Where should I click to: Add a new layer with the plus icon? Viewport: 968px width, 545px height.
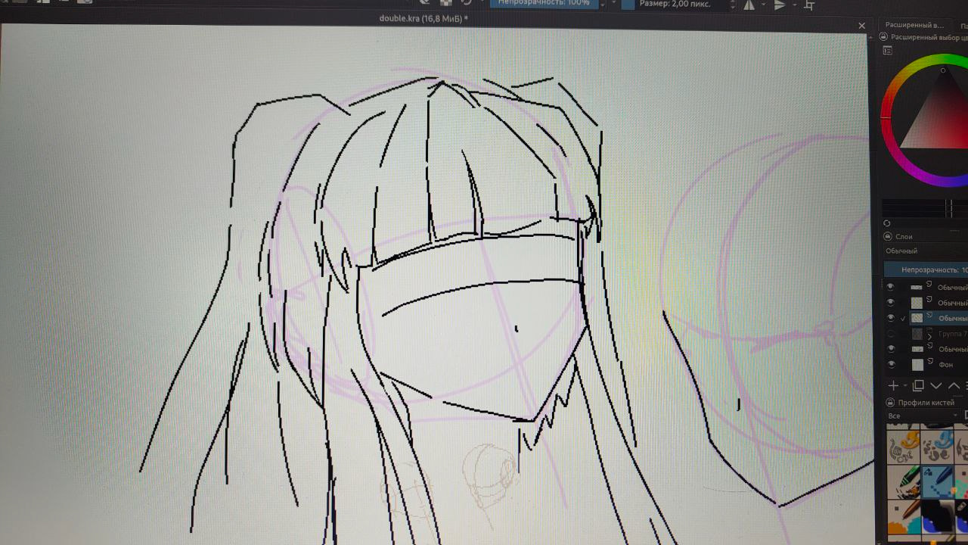click(893, 386)
